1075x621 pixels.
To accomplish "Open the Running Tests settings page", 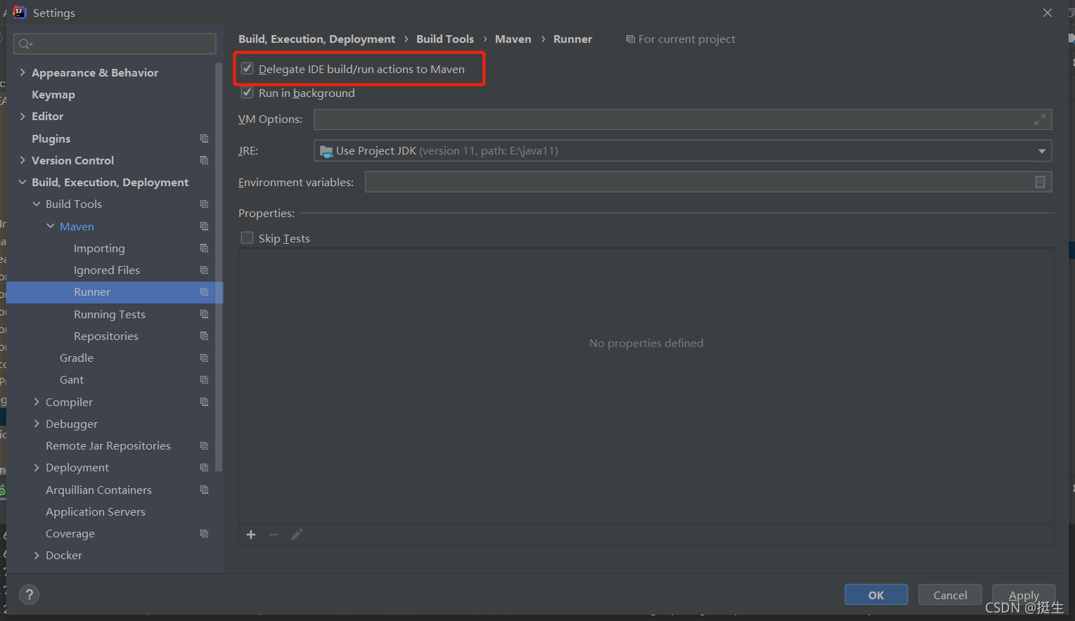I will pos(110,314).
